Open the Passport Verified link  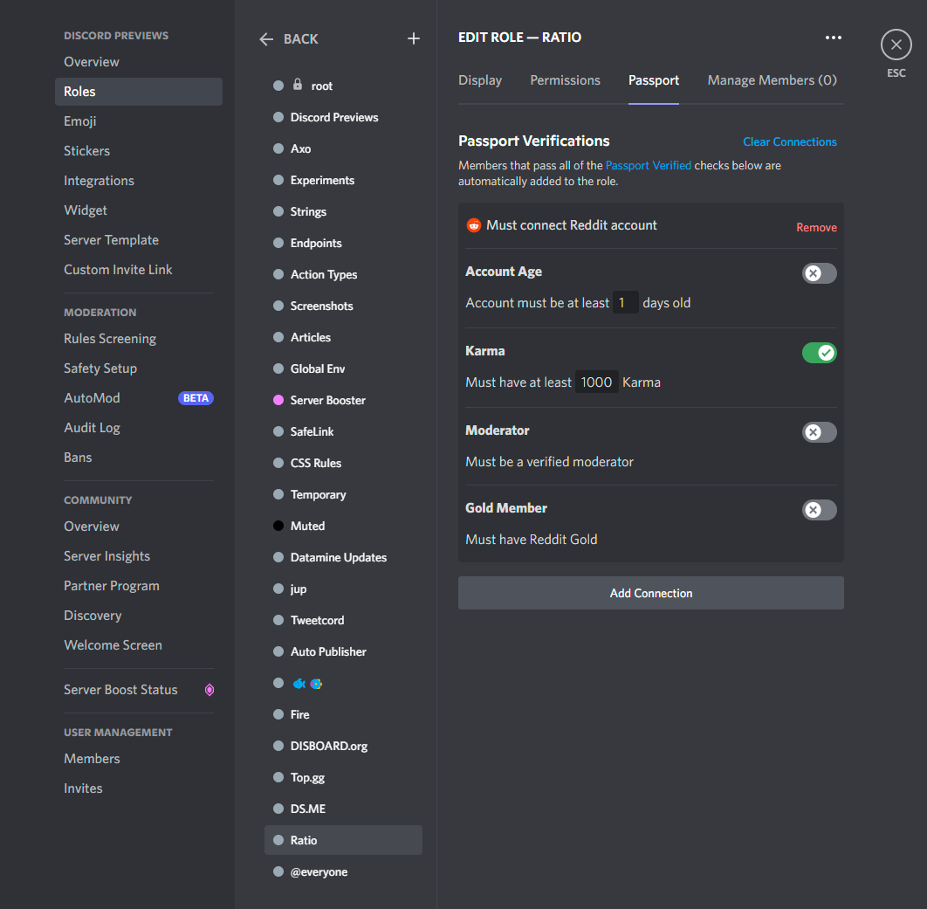[x=648, y=166]
